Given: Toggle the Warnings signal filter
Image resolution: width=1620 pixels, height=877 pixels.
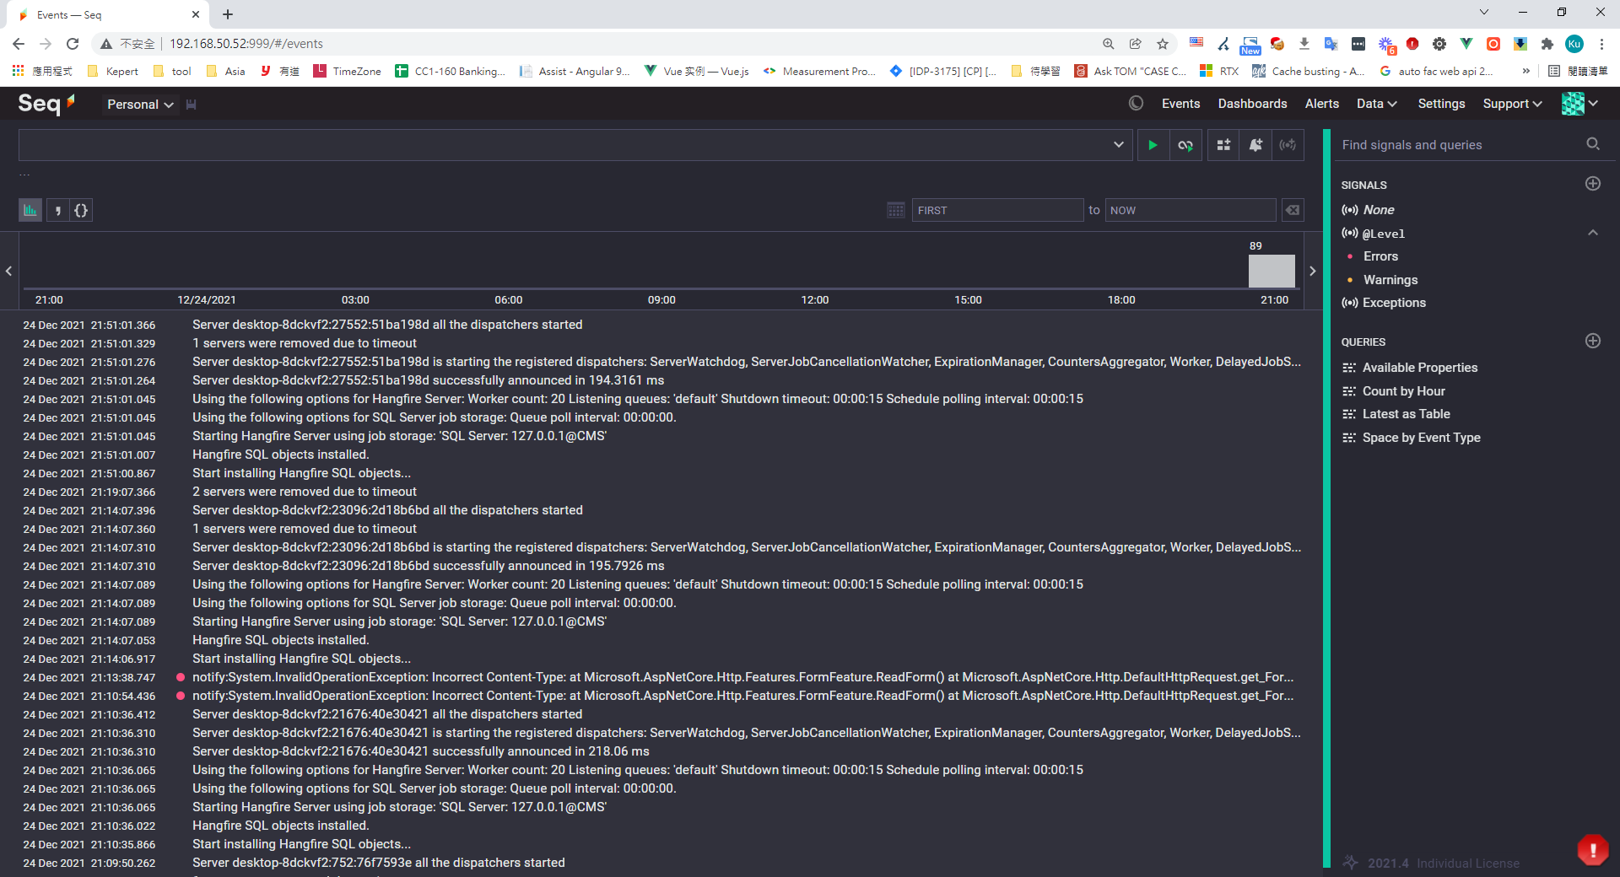Looking at the screenshot, I should coord(1390,280).
